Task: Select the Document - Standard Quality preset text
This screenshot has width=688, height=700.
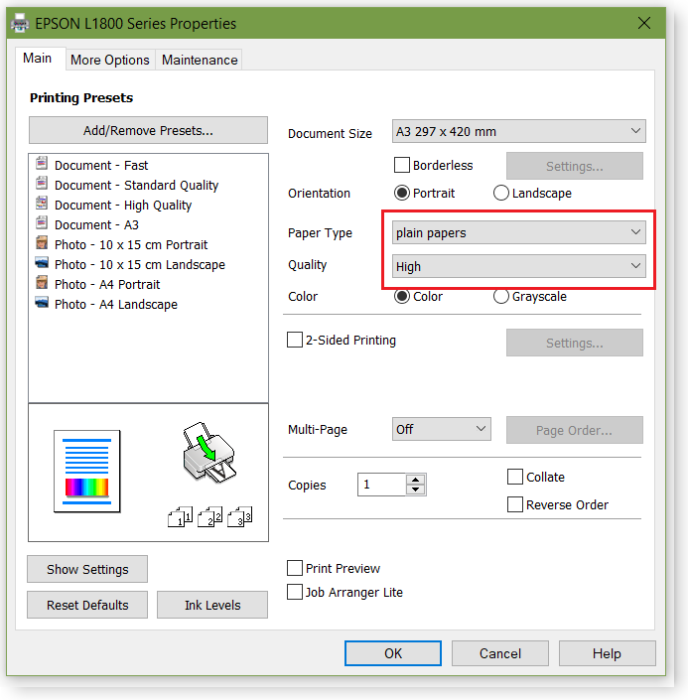Action: pyautogui.click(x=137, y=185)
